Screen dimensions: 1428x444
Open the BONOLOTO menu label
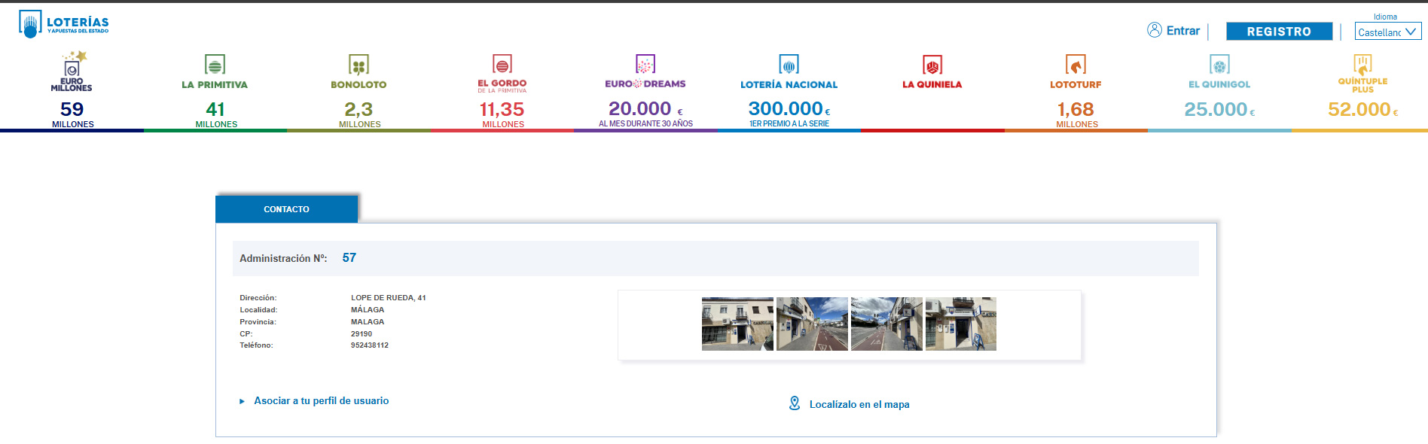(x=359, y=85)
